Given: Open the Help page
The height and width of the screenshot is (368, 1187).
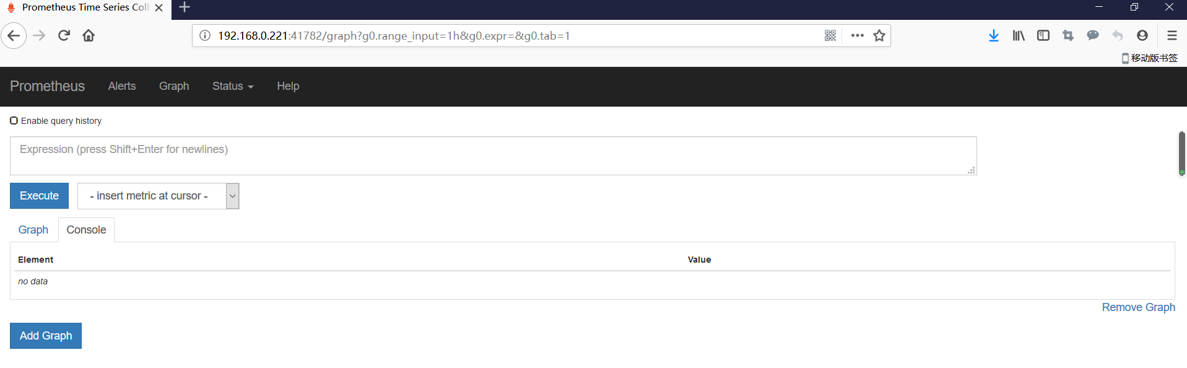Looking at the screenshot, I should [x=288, y=86].
